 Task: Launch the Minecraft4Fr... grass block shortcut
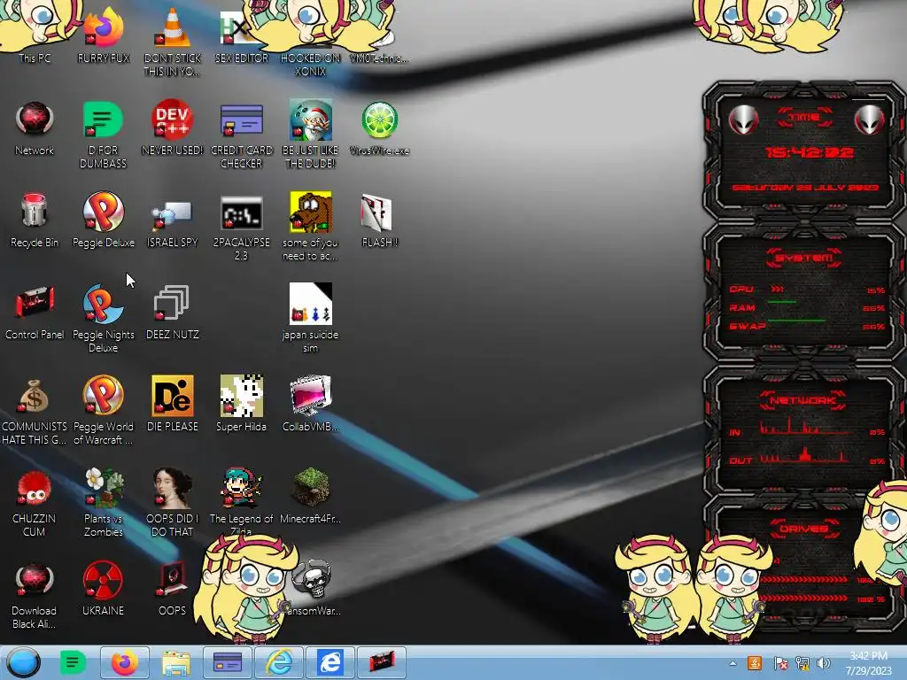[x=310, y=496]
